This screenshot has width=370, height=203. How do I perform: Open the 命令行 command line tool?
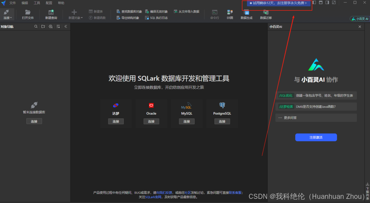coord(214,14)
